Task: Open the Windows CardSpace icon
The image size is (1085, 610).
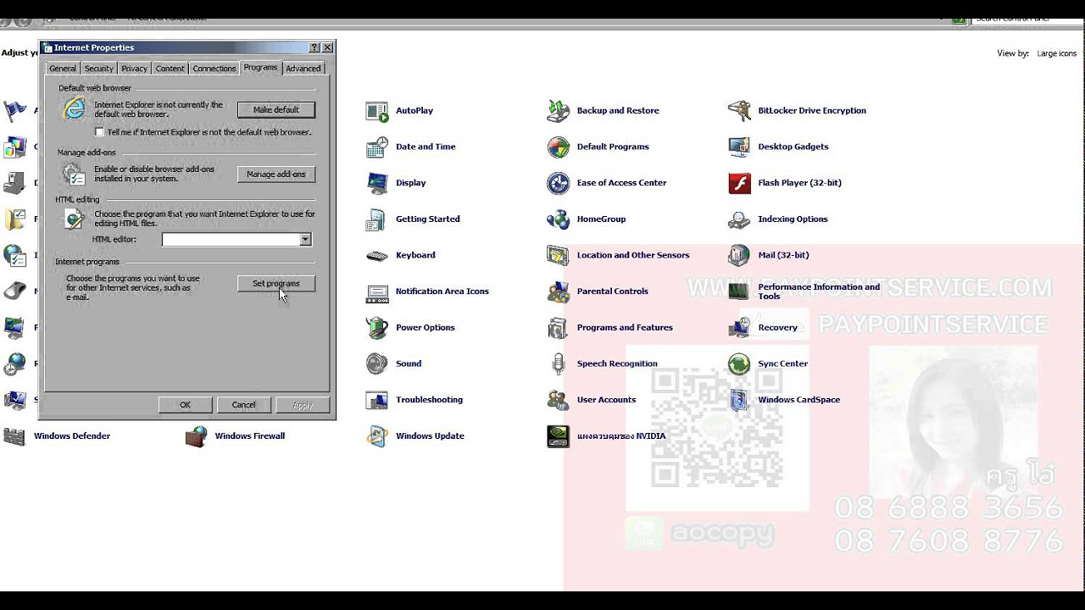Action: point(740,400)
